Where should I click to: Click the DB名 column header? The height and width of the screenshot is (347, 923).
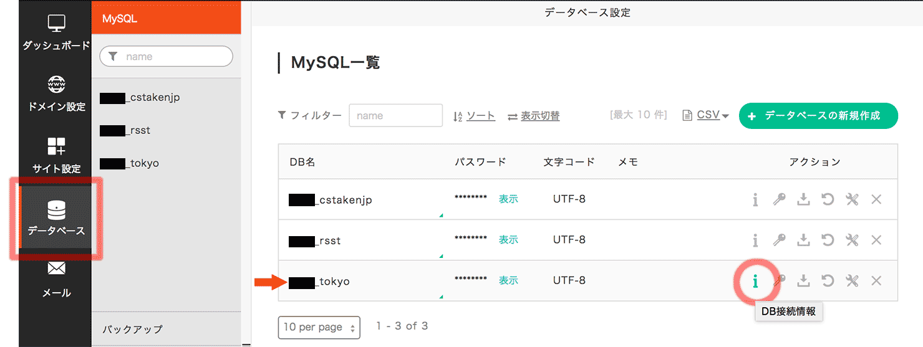[x=302, y=162]
